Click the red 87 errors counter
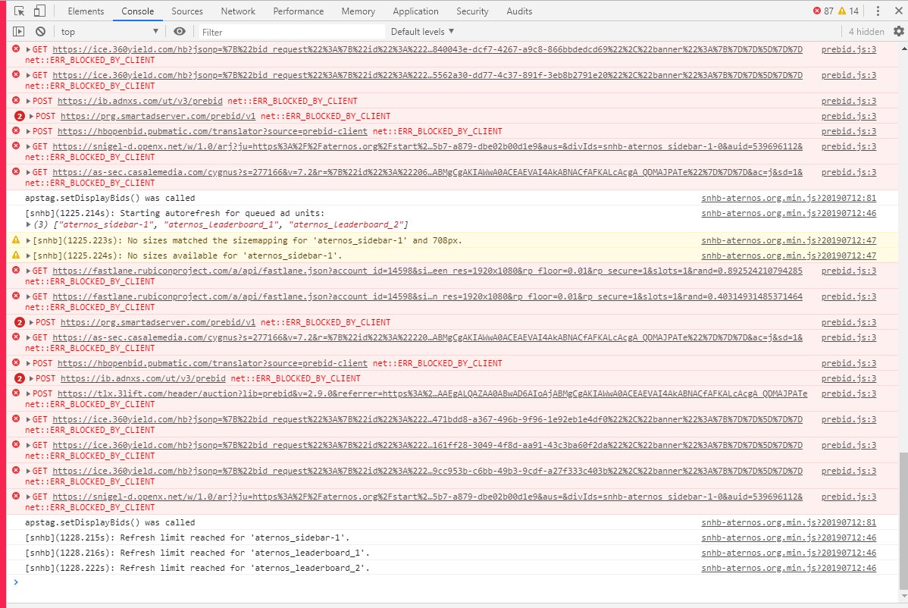908x608 pixels. click(x=823, y=11)
